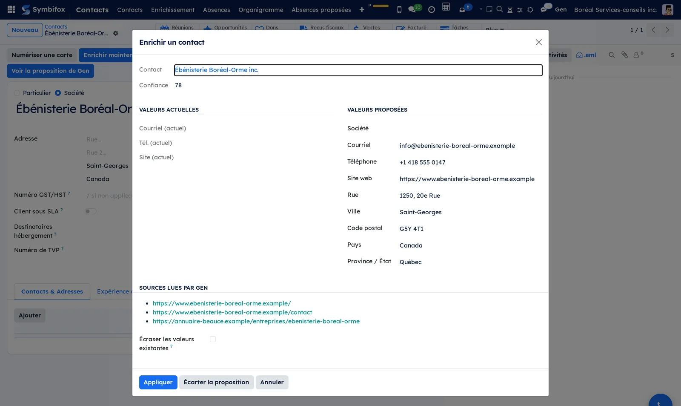Click the Appliquer button
The width and height of the screenshot is (681, 406).
pyautogui.click(x=158, y=382)
